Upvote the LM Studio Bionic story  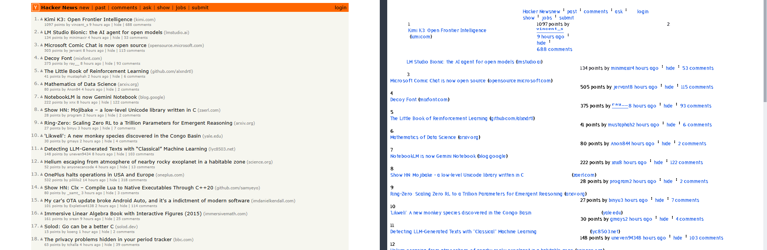tap(42, 32)
